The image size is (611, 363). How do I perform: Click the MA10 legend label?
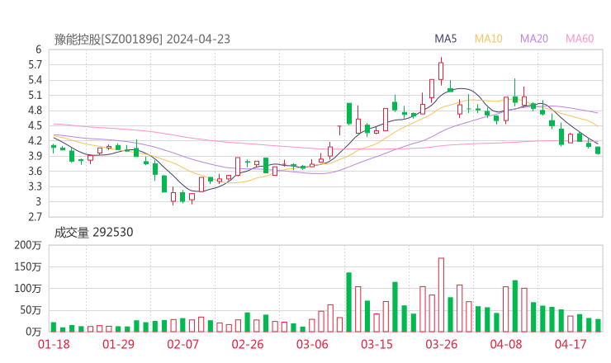point(488,39)
